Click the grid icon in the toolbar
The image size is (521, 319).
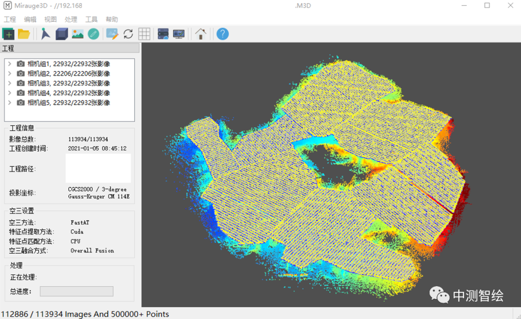coord(144,34)
